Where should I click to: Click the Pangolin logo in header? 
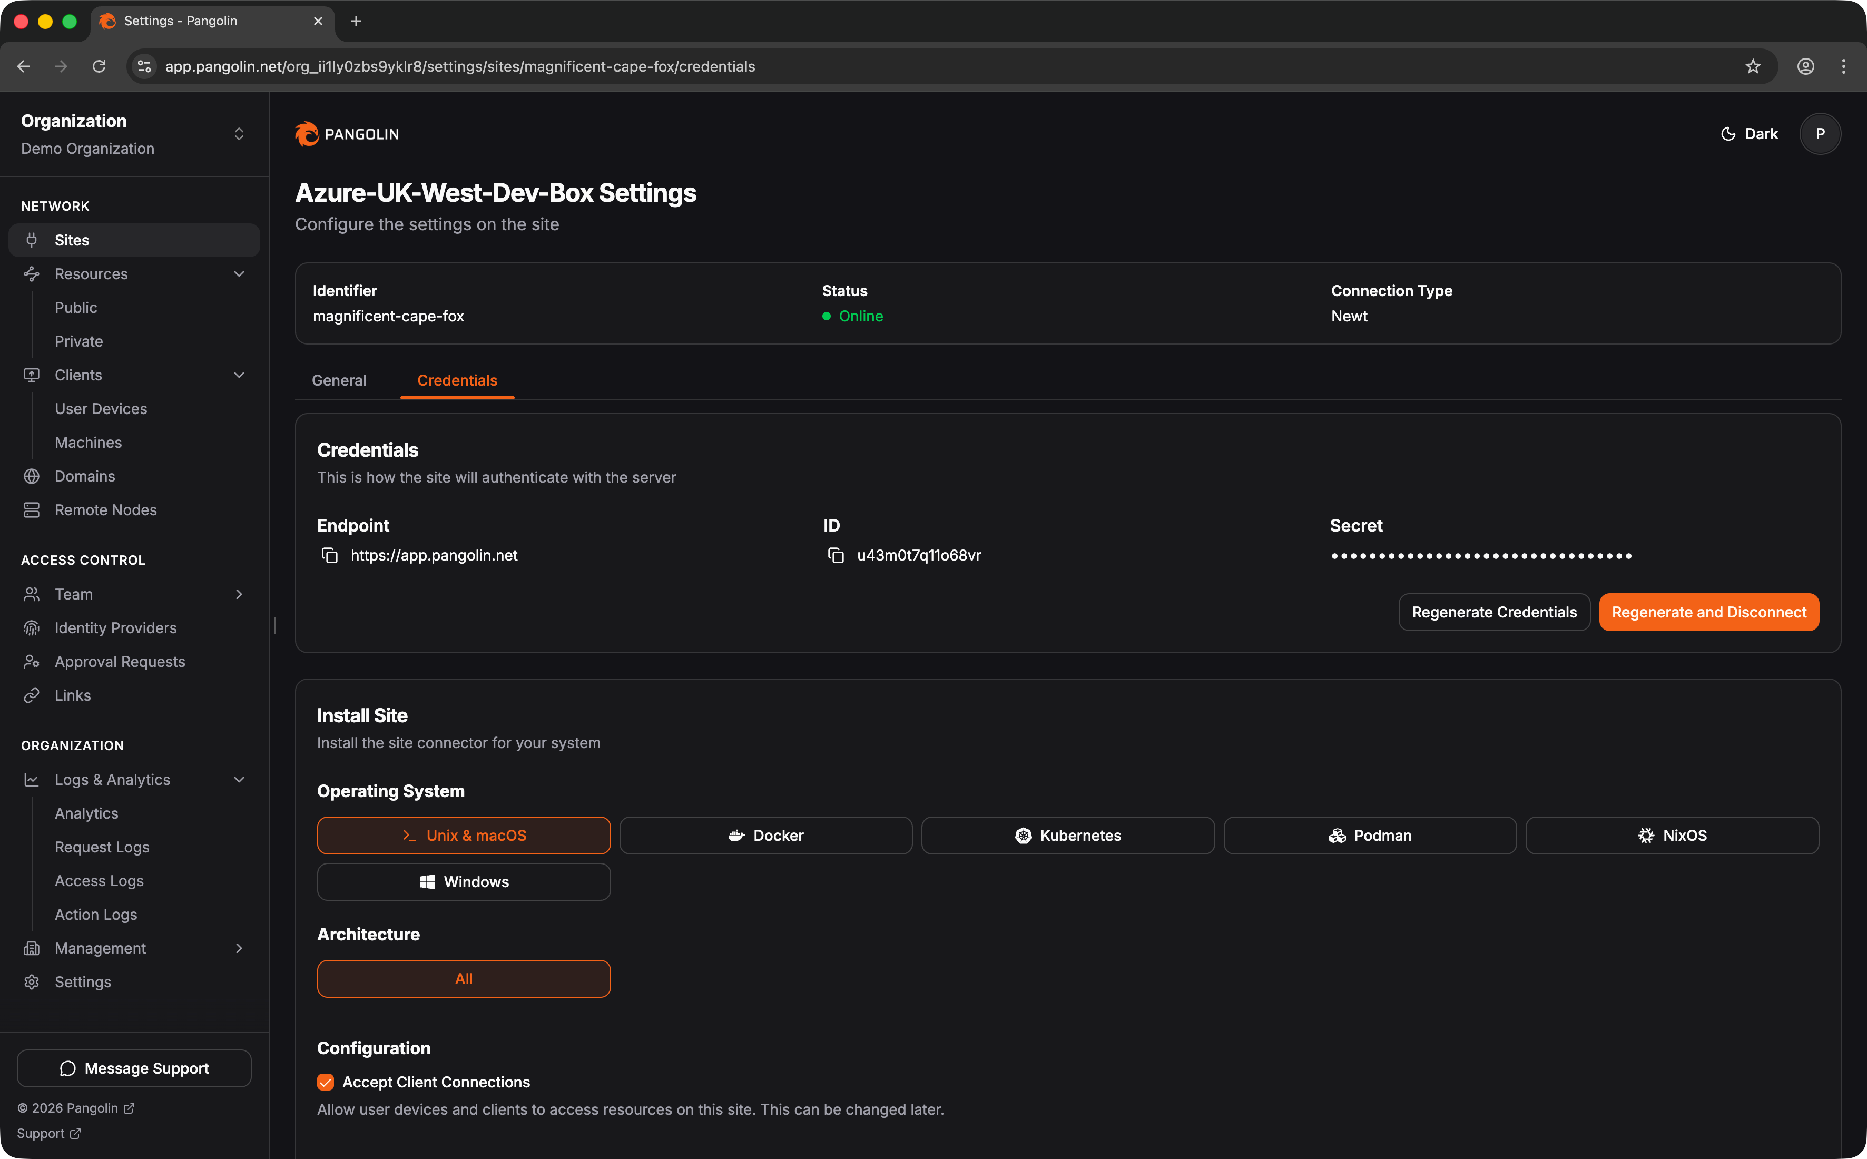(347, 134)
